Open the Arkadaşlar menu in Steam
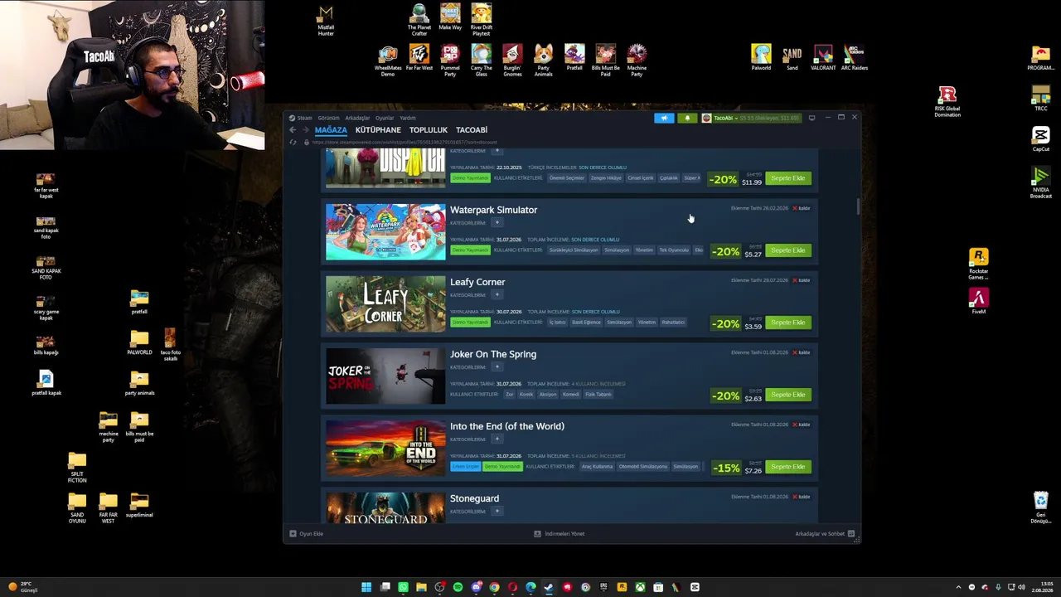 pyautogui.click(x=357, y=118)
